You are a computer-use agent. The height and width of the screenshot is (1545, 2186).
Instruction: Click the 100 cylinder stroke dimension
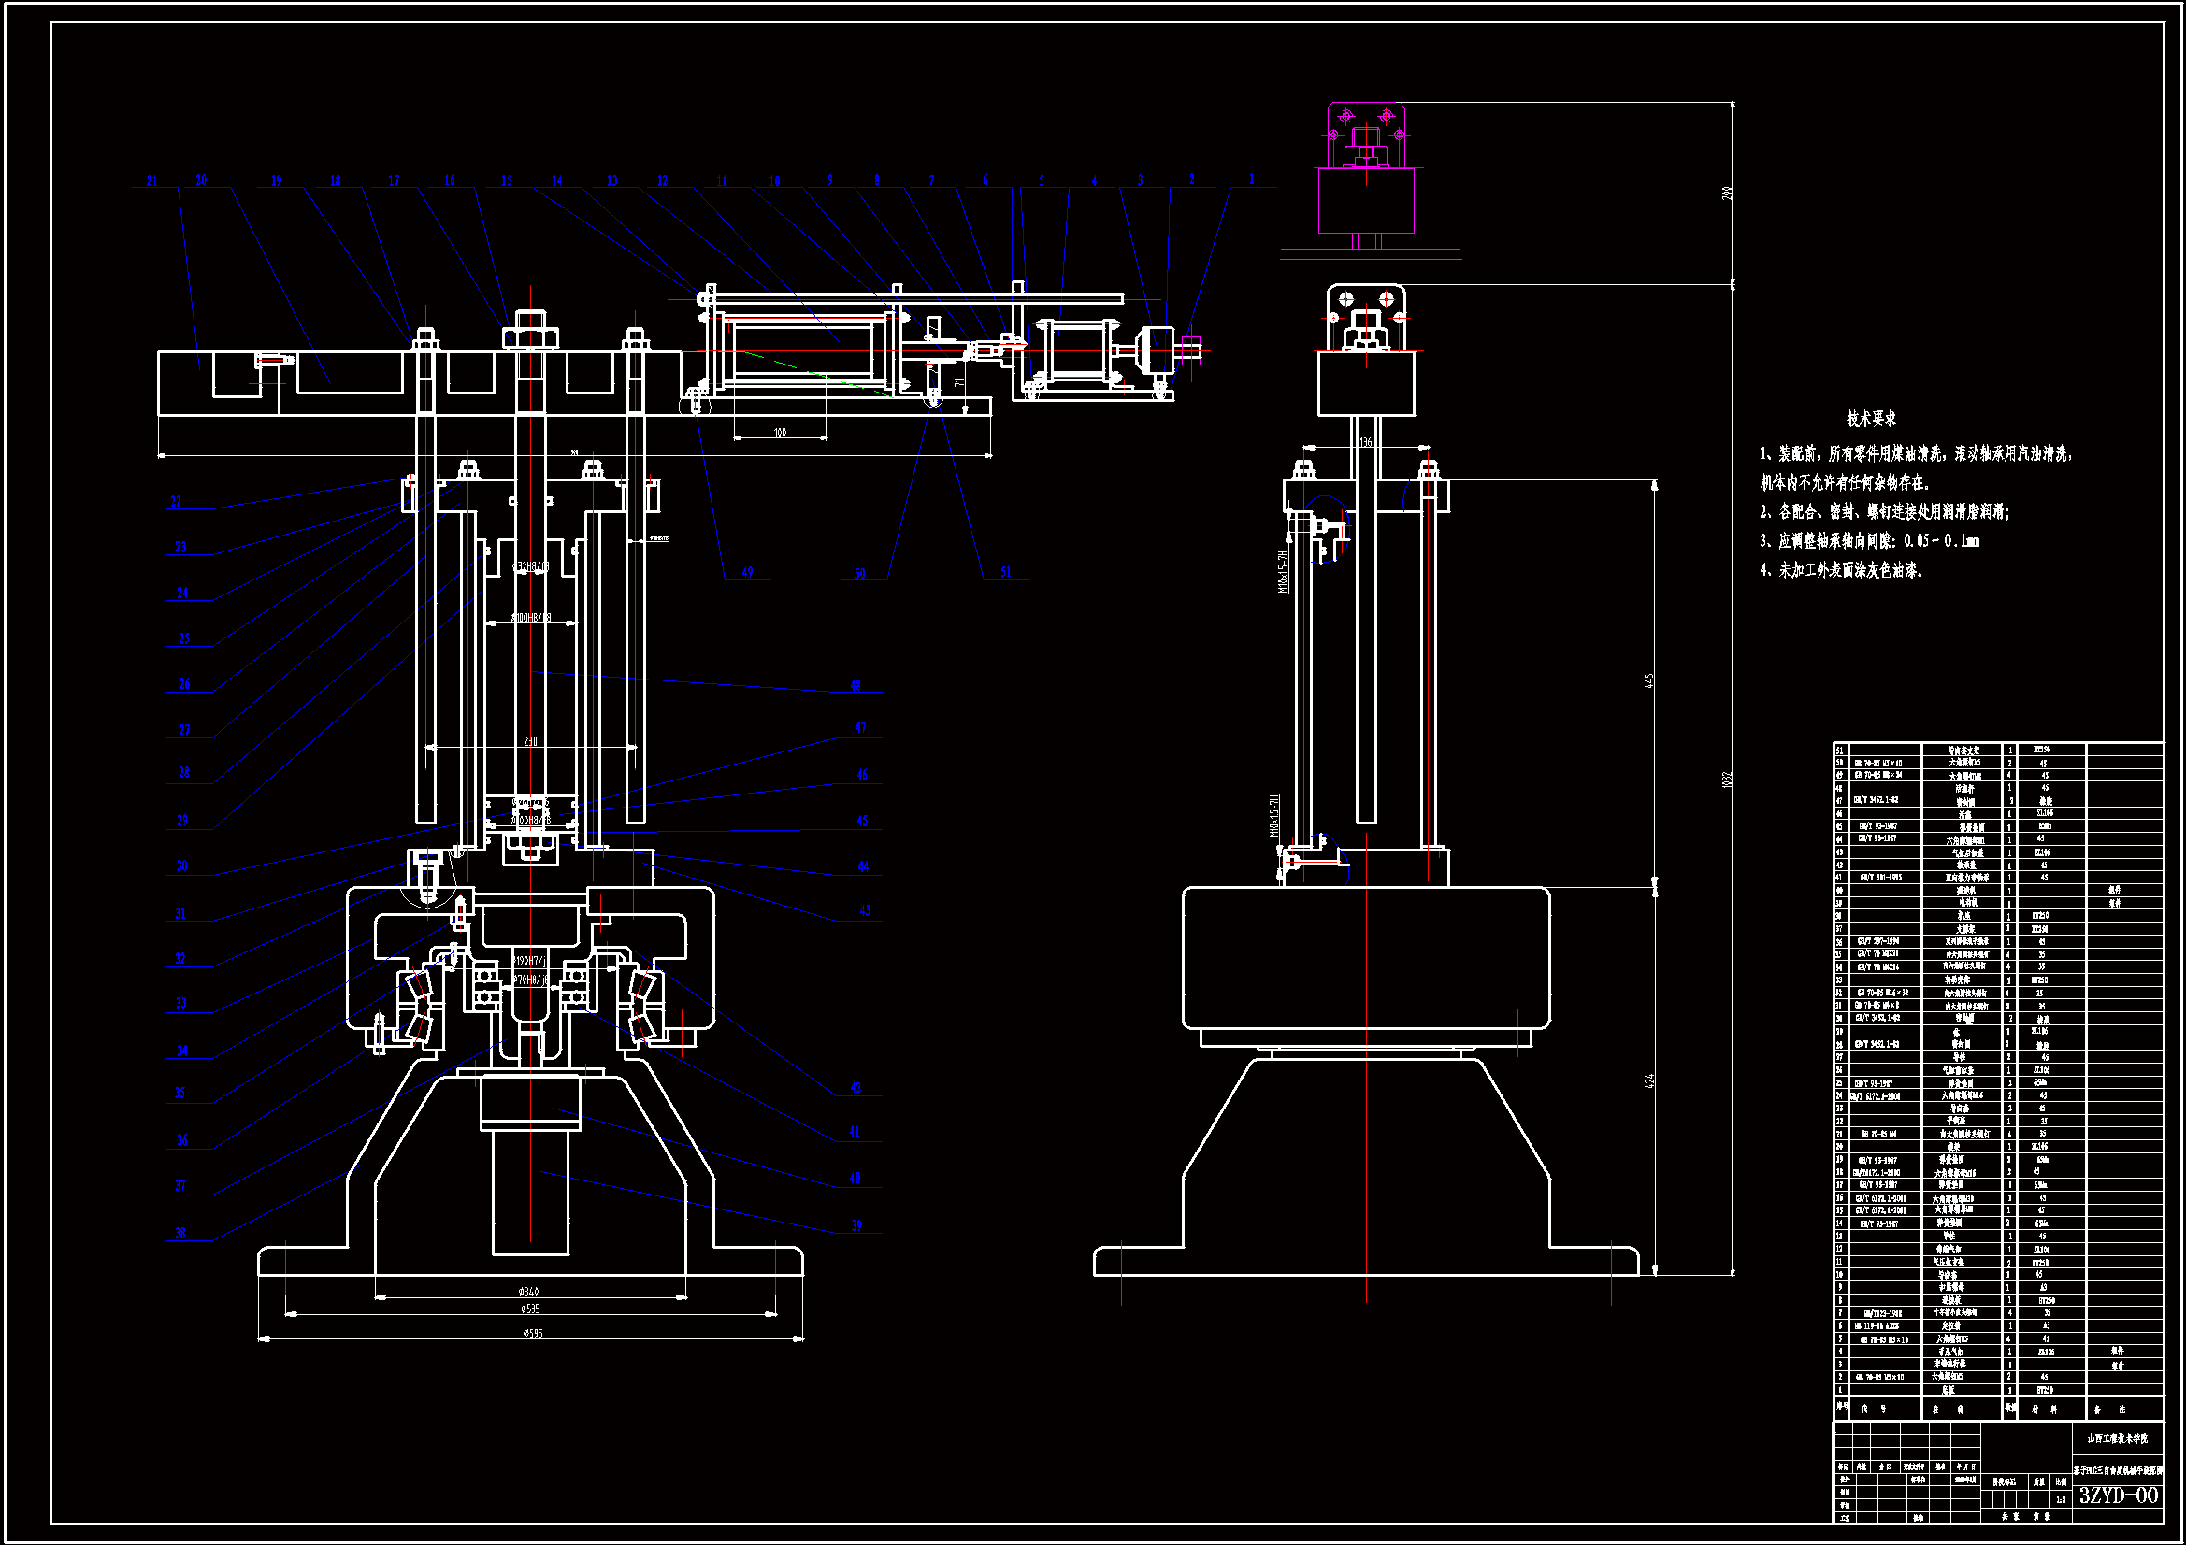coord(780,433)
